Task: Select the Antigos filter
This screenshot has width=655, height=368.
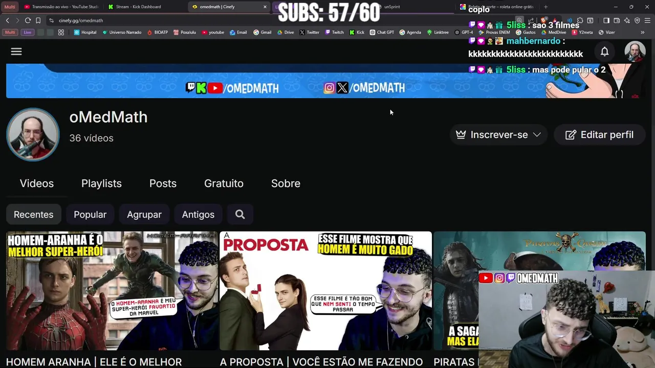Action: 198,215
